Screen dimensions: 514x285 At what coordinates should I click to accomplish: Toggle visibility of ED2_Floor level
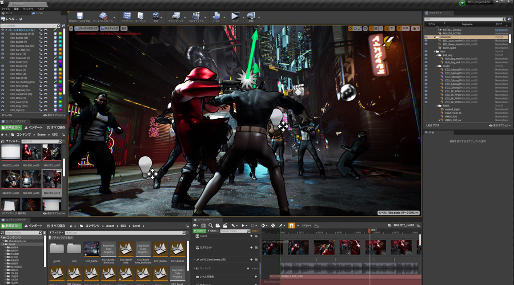click(x=3, y=86)
